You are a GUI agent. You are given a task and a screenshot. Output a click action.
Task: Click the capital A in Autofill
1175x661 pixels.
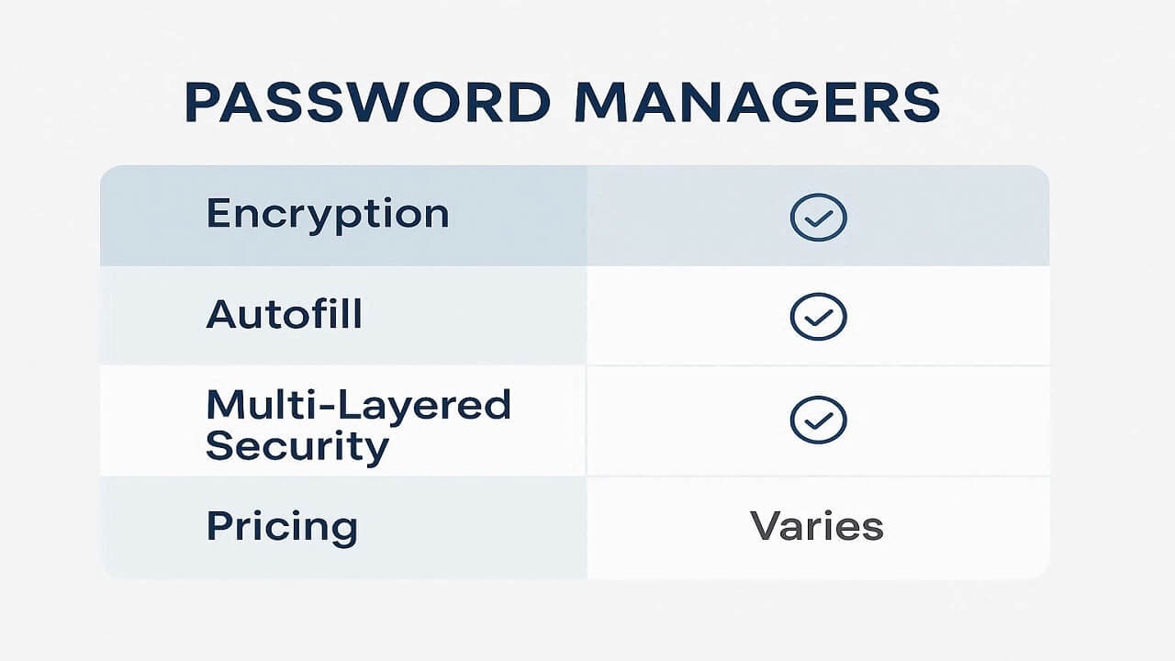[x=220, y=315]
